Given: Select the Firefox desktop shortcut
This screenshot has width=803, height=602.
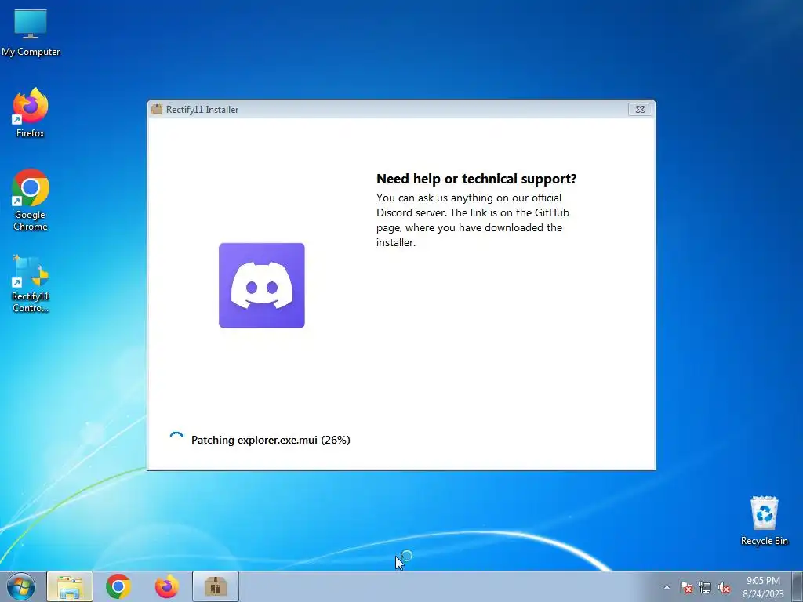Looking at the screenshot, I should 31,113.
